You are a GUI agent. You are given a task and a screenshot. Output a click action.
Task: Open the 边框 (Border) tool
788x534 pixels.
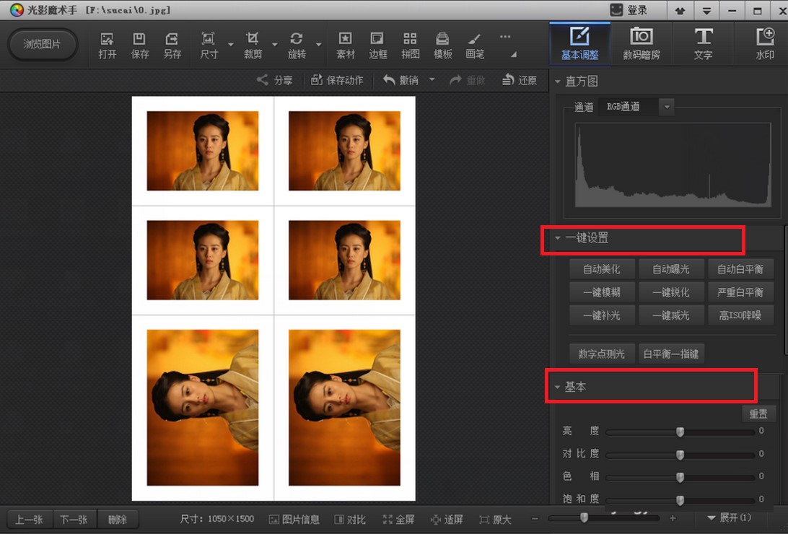pyautogui.click(x=377, y=39)
